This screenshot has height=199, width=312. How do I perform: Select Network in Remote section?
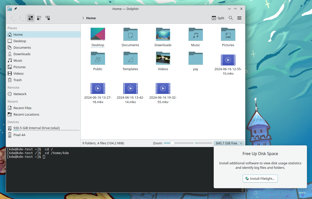coord(20,94)
